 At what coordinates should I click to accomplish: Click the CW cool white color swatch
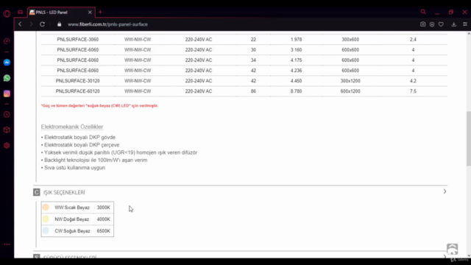pyautogui.click(x=46, y=230)
